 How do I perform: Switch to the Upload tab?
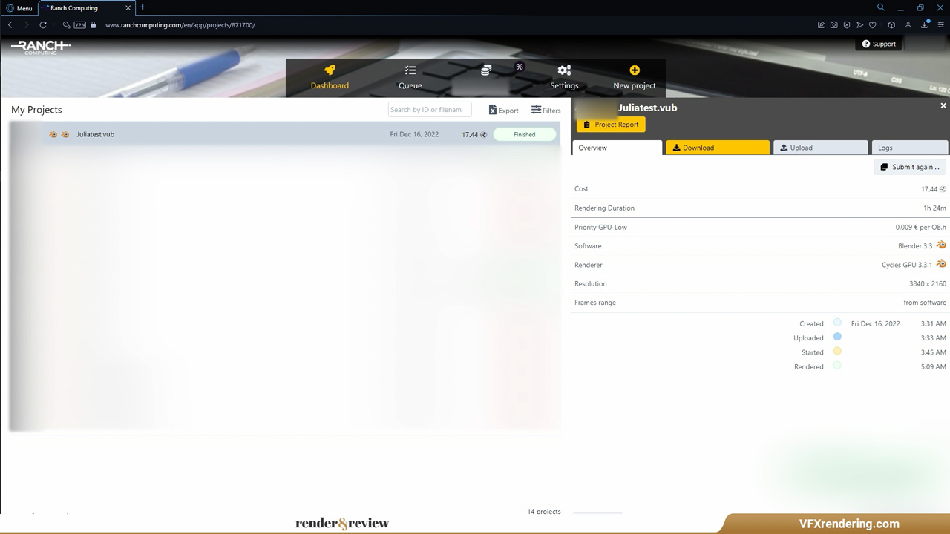(820, 148)
